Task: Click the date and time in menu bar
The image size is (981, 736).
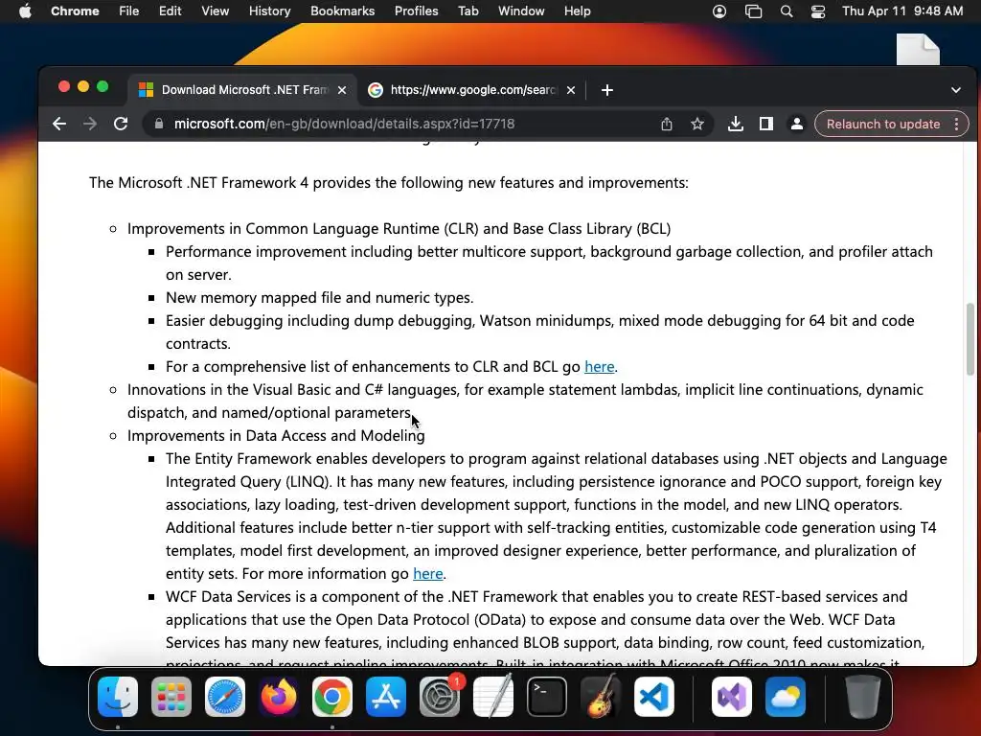Action: [902, 11]
